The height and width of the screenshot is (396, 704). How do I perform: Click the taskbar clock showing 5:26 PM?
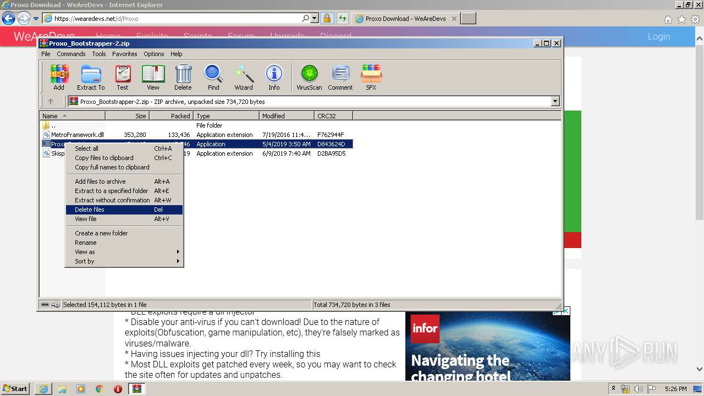[675, 389]
